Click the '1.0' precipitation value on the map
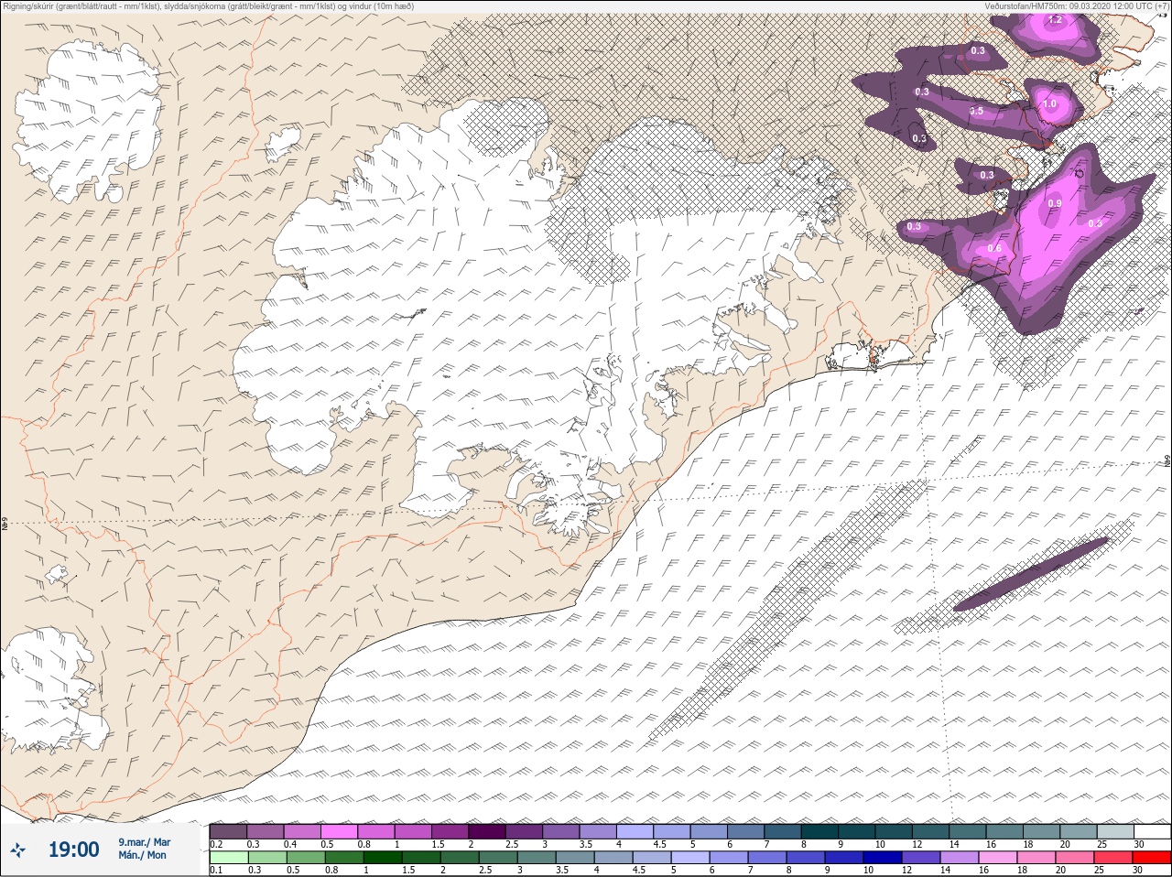This screenshot has width=1172, height=877. click(1049, 104)
